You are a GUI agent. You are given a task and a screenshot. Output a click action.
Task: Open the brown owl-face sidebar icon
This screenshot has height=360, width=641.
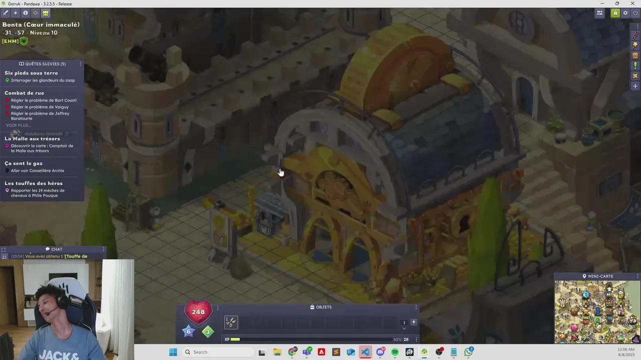coord(635,55)
